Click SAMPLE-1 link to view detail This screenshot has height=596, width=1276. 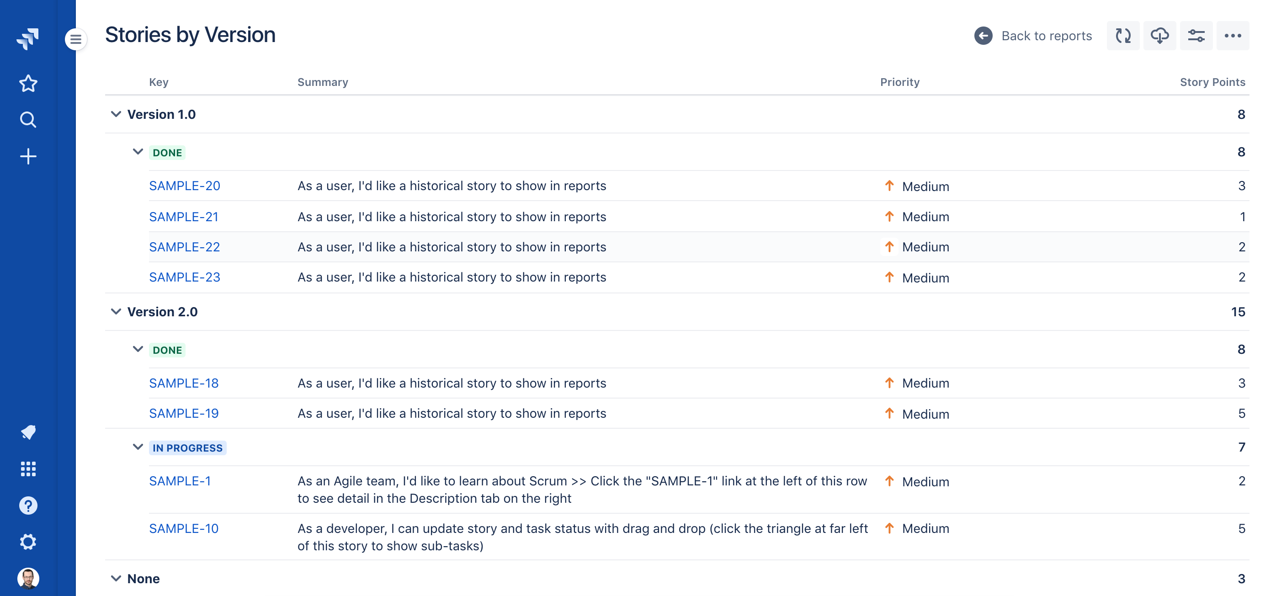point(180,481)
